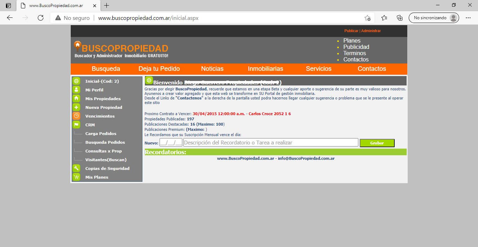Click the globe icon beside Inicial-(Cod: 2)

[76, 81]
